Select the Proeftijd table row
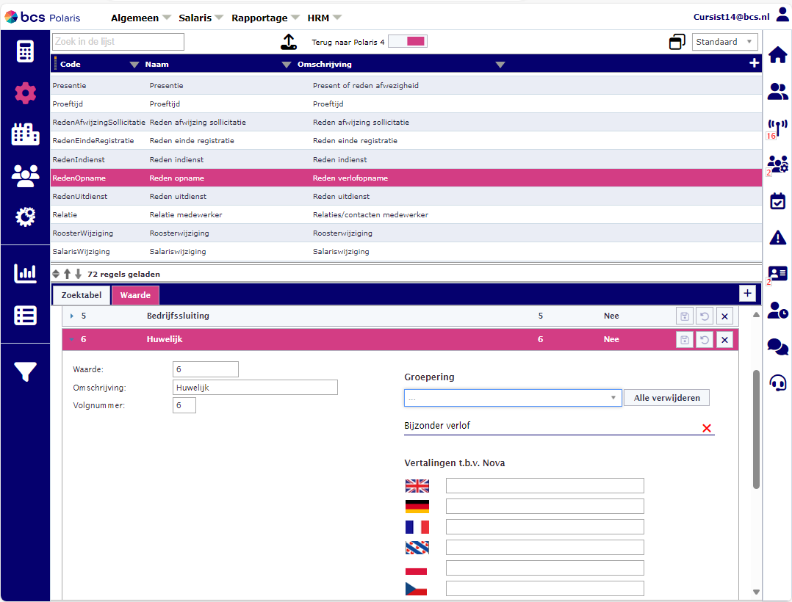The width and height of the screenshot is (792, 602). [406, 104]
